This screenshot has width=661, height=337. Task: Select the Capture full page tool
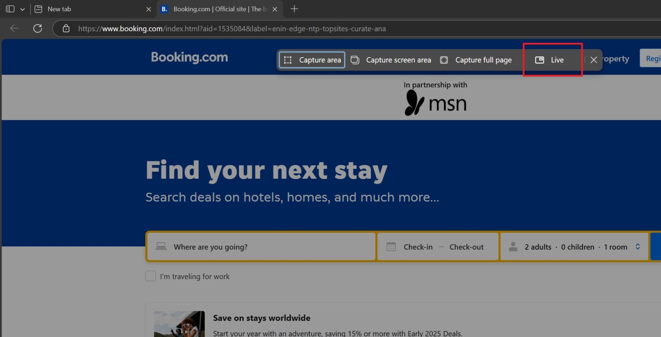tap(476, 60)
